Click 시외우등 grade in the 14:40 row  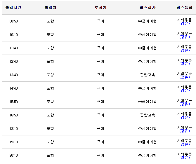pos(185,87)
